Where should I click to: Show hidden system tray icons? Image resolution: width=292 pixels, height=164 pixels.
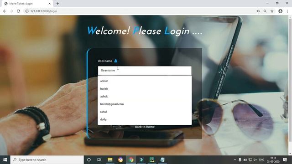[235, 160]
